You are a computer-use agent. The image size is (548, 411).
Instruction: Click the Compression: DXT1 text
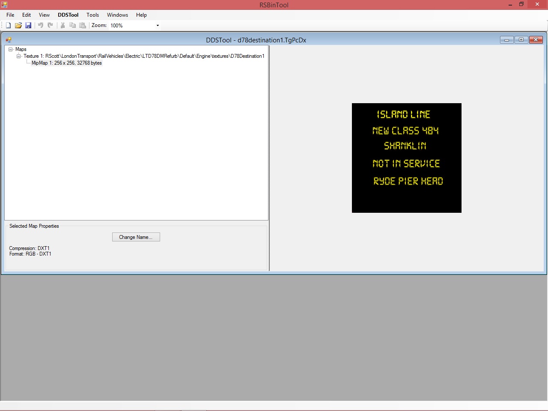click(x=30, y=248)
